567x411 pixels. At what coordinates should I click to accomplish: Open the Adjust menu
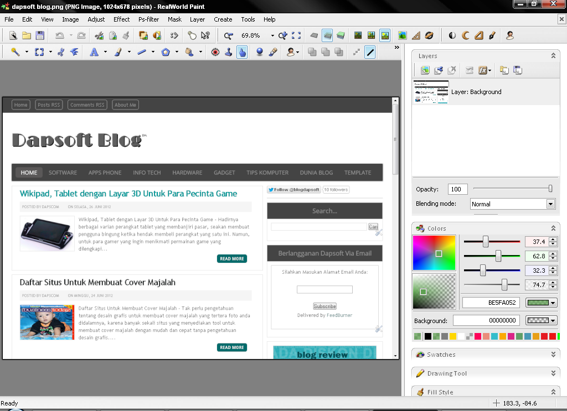tap(96, 19)
